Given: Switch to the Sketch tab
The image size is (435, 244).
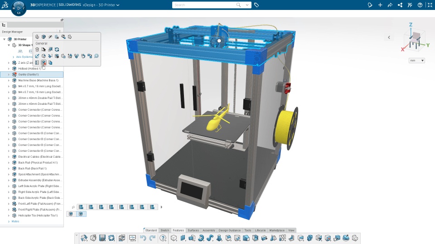Looking at the screenshot, I should [164, 230].
